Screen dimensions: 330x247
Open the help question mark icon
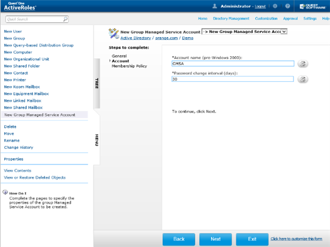[x=287, y=6]
